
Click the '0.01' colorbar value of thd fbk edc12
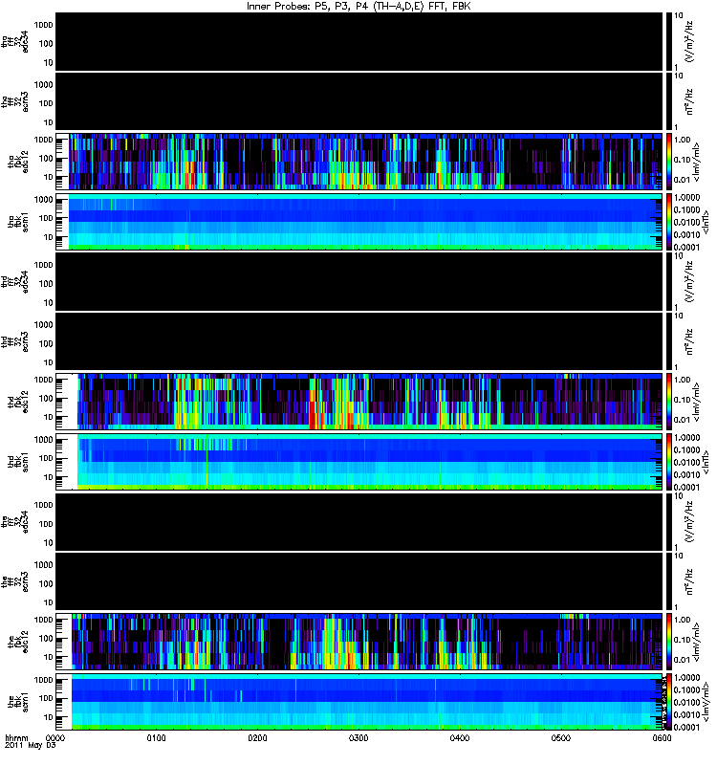[x=683, y=420]
